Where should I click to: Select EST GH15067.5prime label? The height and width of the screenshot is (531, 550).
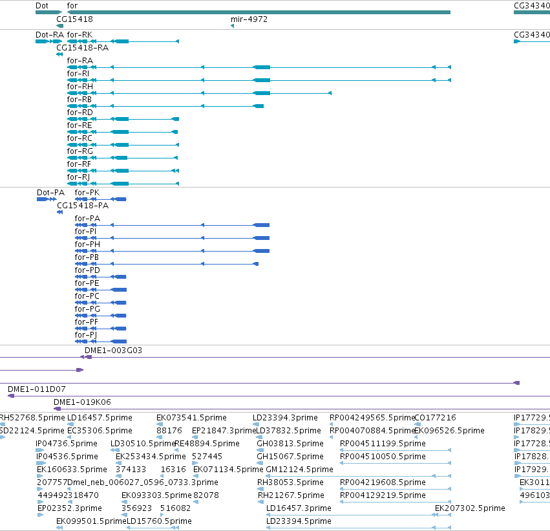290,457
